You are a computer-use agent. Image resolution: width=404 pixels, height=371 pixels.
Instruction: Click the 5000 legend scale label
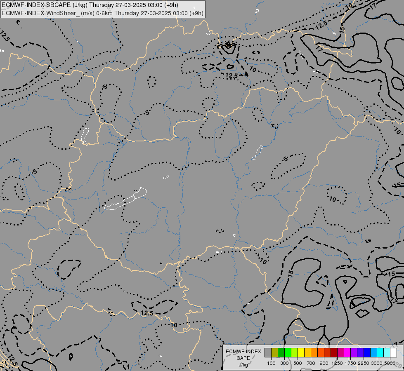coord(390,363)
